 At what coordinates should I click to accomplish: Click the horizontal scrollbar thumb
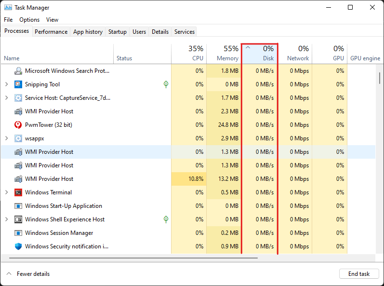click(133, 258)
